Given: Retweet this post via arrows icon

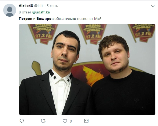Looking at the screenshot, I should pos(43,121).
